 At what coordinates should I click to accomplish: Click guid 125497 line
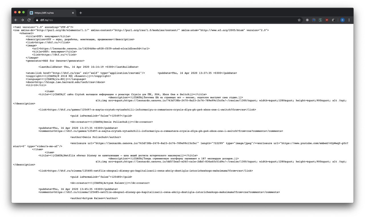[x=101, y=116]
